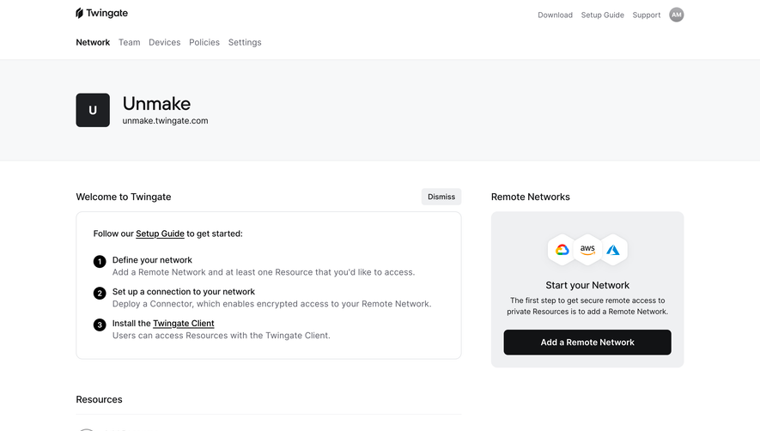Go to the Devices tab
The image size is (760, 431).
[x=164, y=42]
